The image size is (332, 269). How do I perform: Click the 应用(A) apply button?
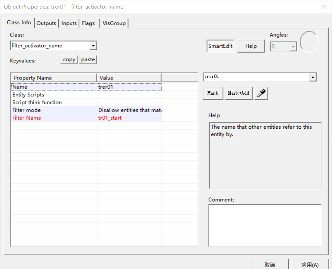(x=310, y=264)
